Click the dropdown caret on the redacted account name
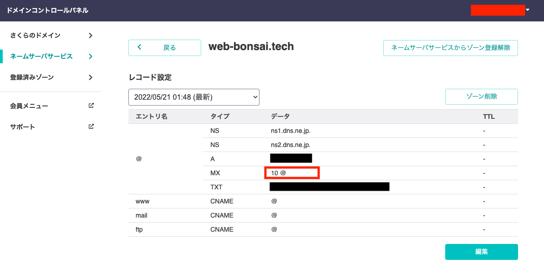This screenshot has width=544, height=269. tap(527, 10)
